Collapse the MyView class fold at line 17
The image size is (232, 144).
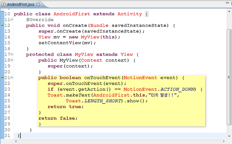12,54
